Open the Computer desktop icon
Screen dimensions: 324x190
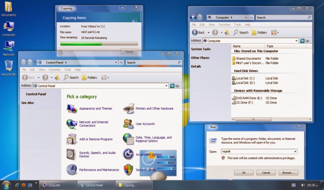pyautogui.click(x=9, y=29)
